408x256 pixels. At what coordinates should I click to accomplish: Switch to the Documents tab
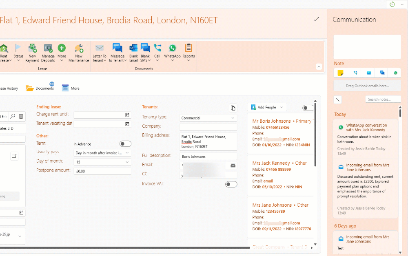pos(40,88)
